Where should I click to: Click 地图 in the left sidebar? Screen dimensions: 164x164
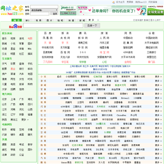click(30, 74)
